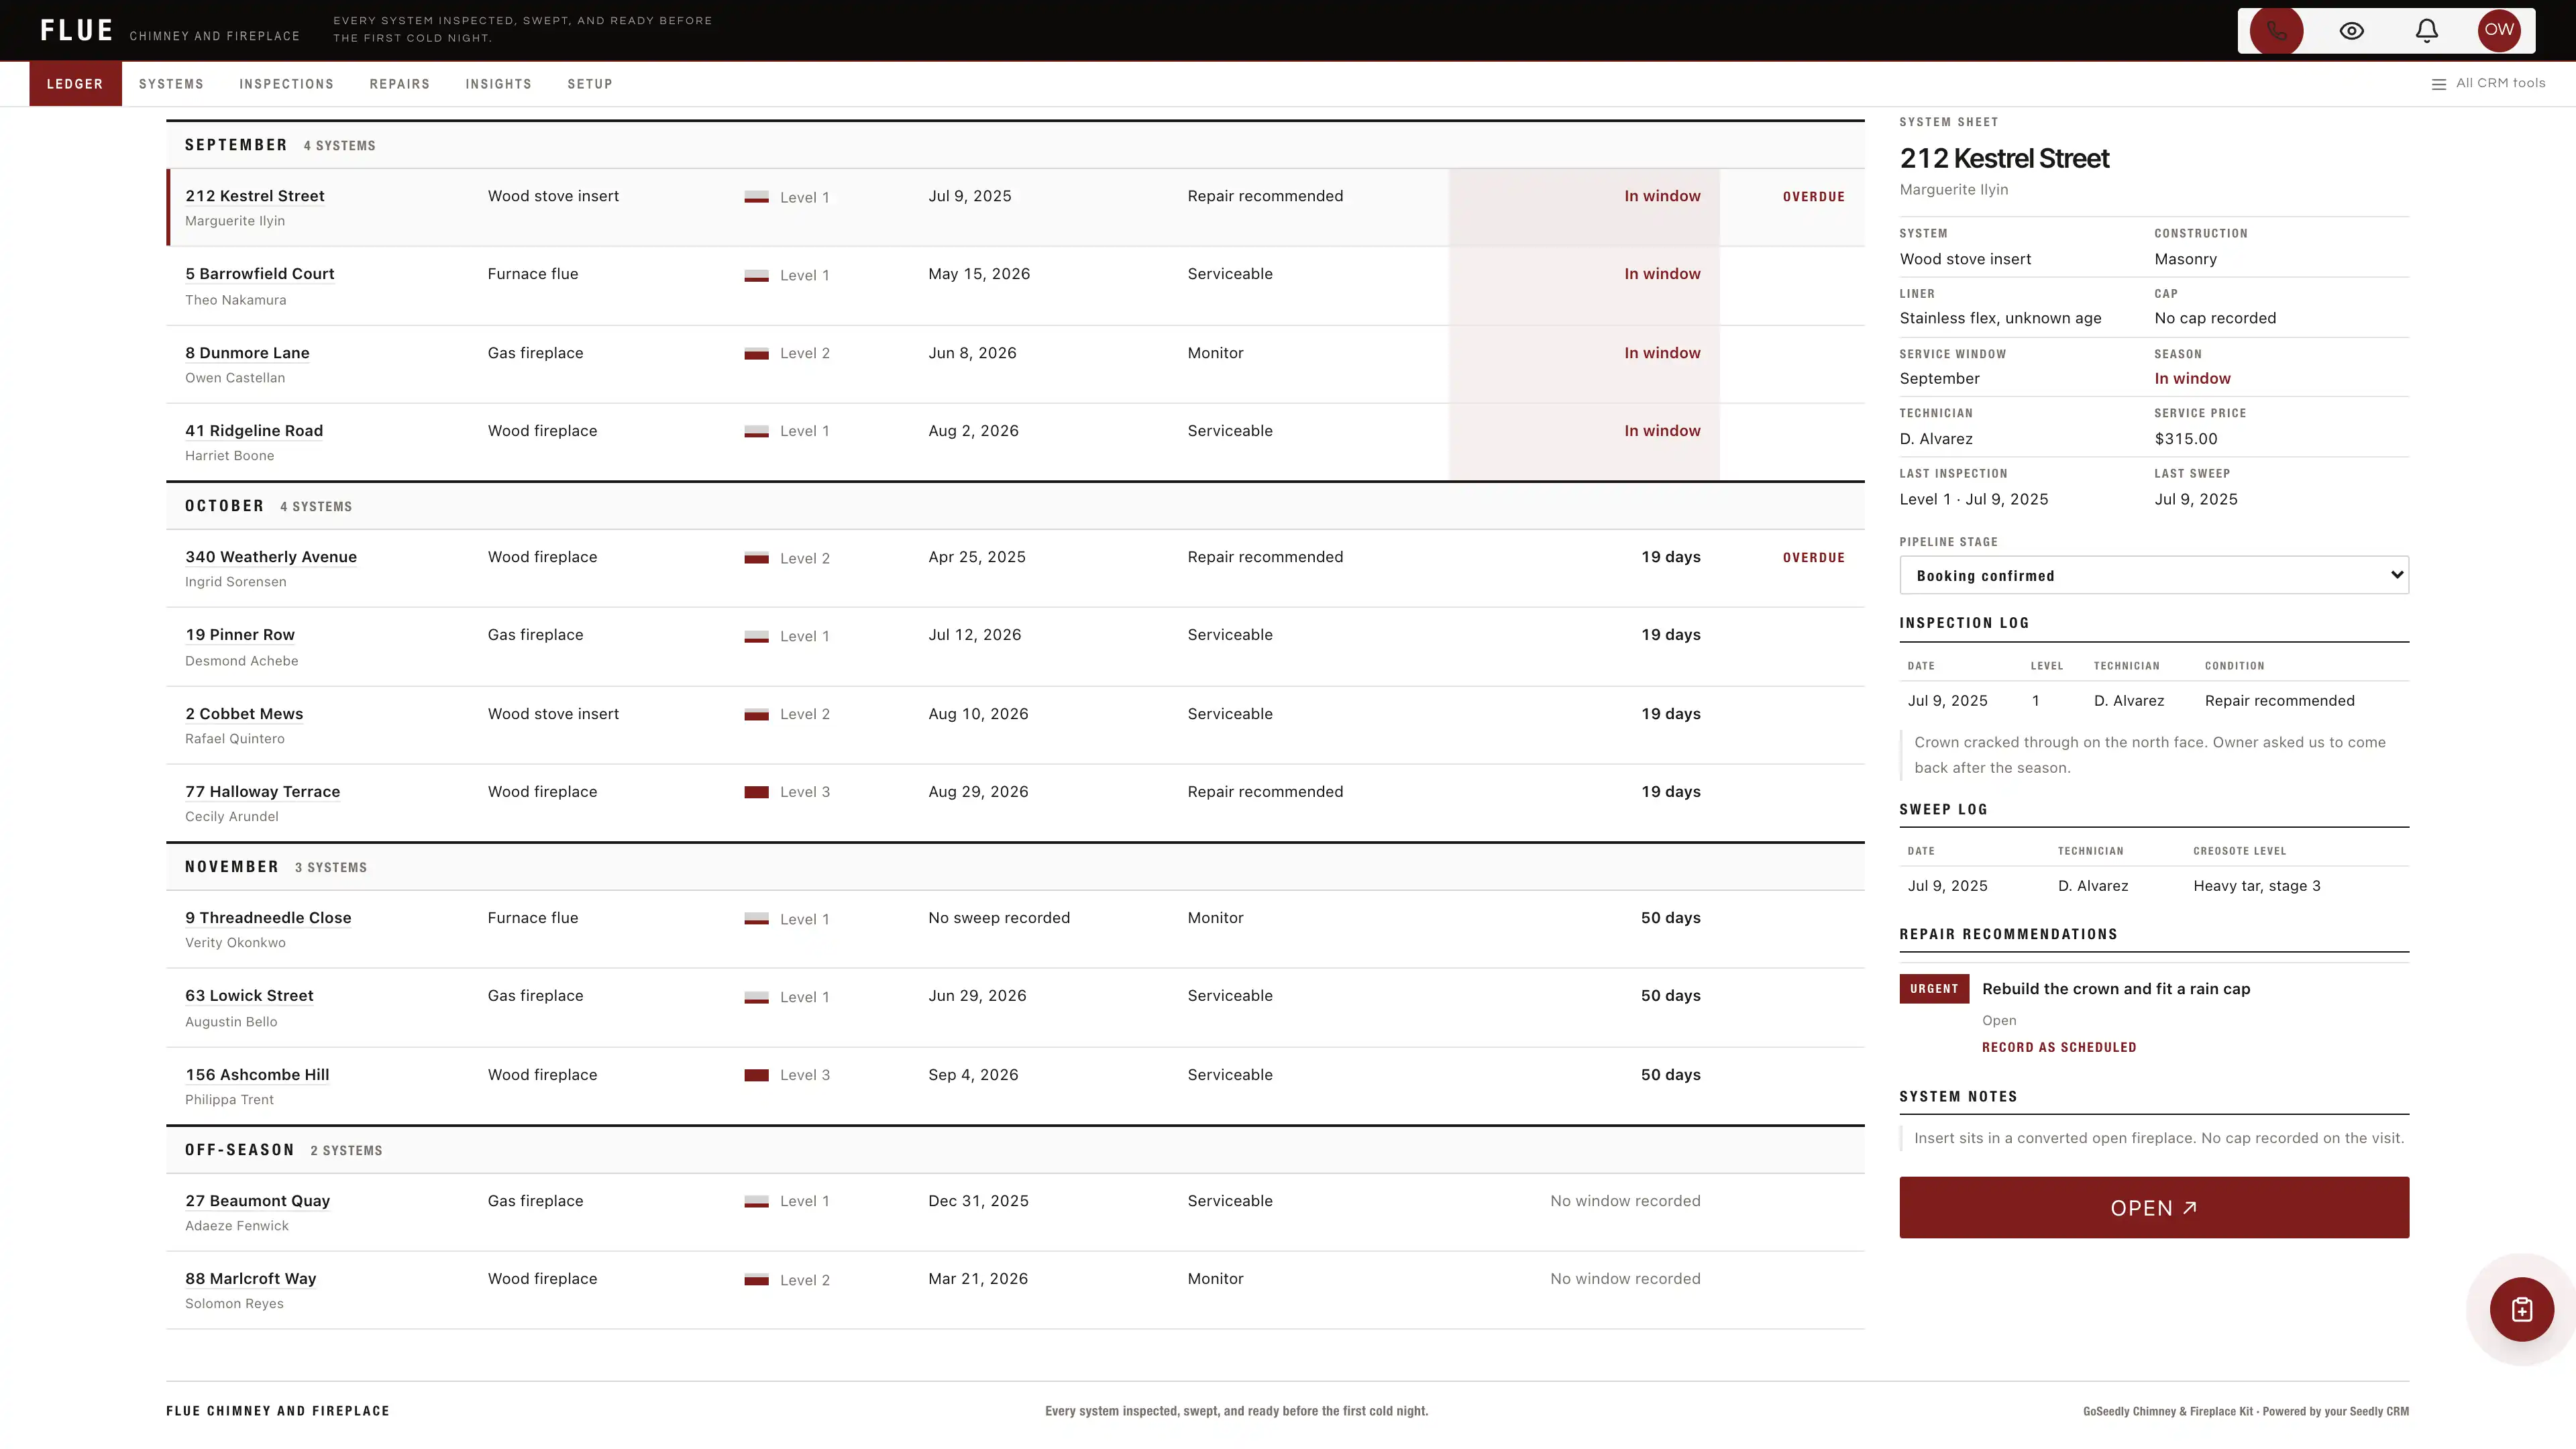Open 8 Dunmore Lane link
Viewport: 2576px width, 1449px height.
coord(247,353)
